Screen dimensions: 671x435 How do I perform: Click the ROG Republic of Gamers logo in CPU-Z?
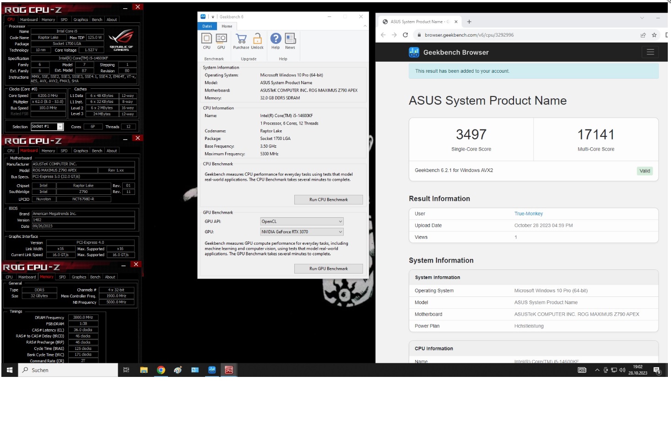click(121, 40)
